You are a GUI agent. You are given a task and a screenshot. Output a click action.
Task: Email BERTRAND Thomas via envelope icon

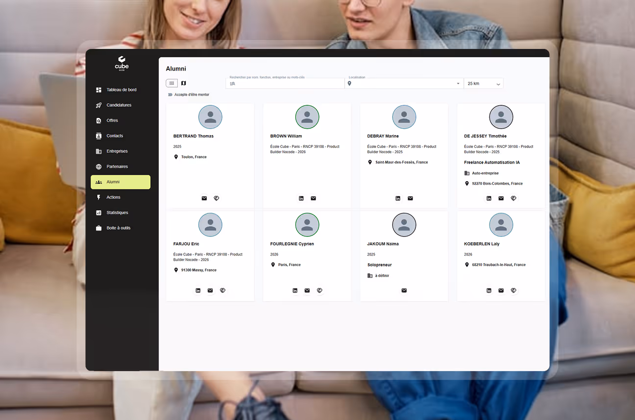pyautogui.click(x=204, y=198)
